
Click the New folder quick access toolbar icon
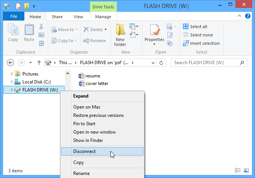tap(27, 6)
